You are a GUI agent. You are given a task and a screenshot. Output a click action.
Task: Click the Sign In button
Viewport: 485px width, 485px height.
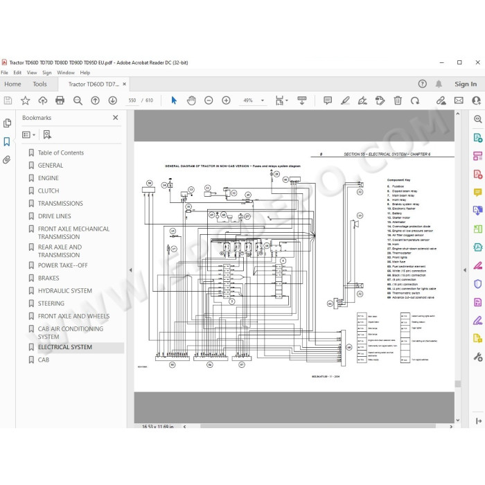pos(466,84)
